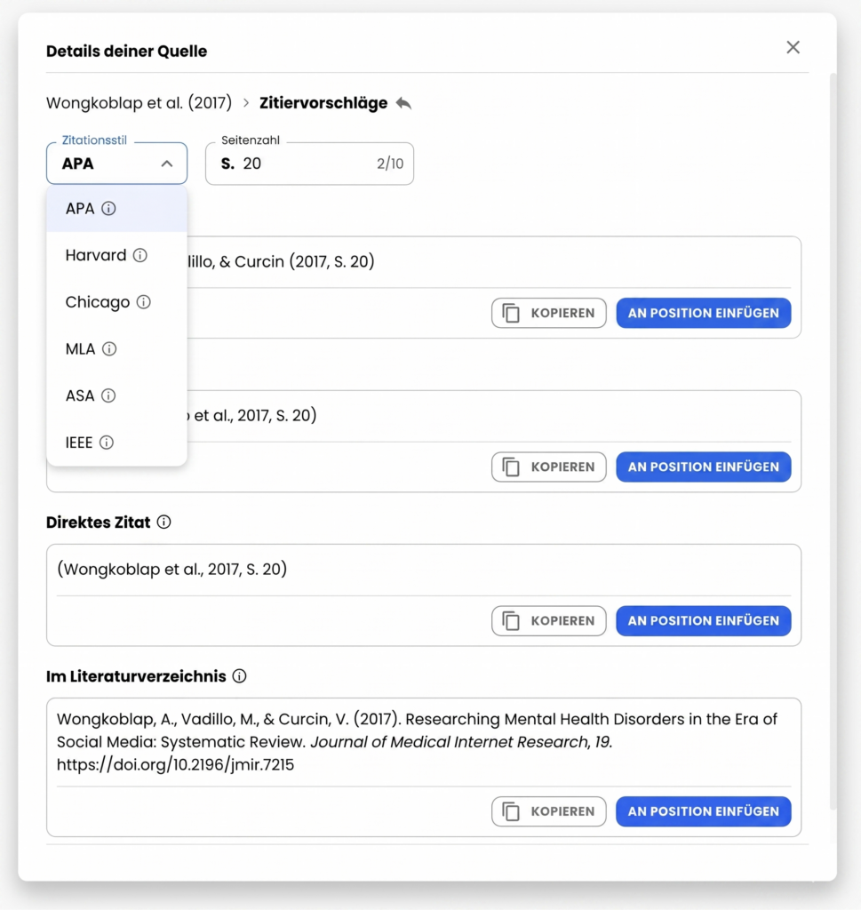Select APA from the citation style list

[x=116, y=208]
